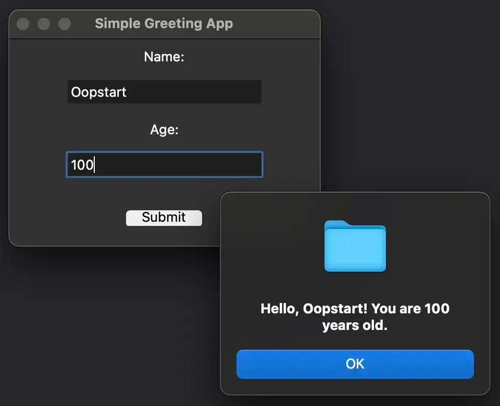The height and width of the screenshot is (406, 500).
Task: Click the Simple Greeting App title bar text
Action: (x=164, y=23)
